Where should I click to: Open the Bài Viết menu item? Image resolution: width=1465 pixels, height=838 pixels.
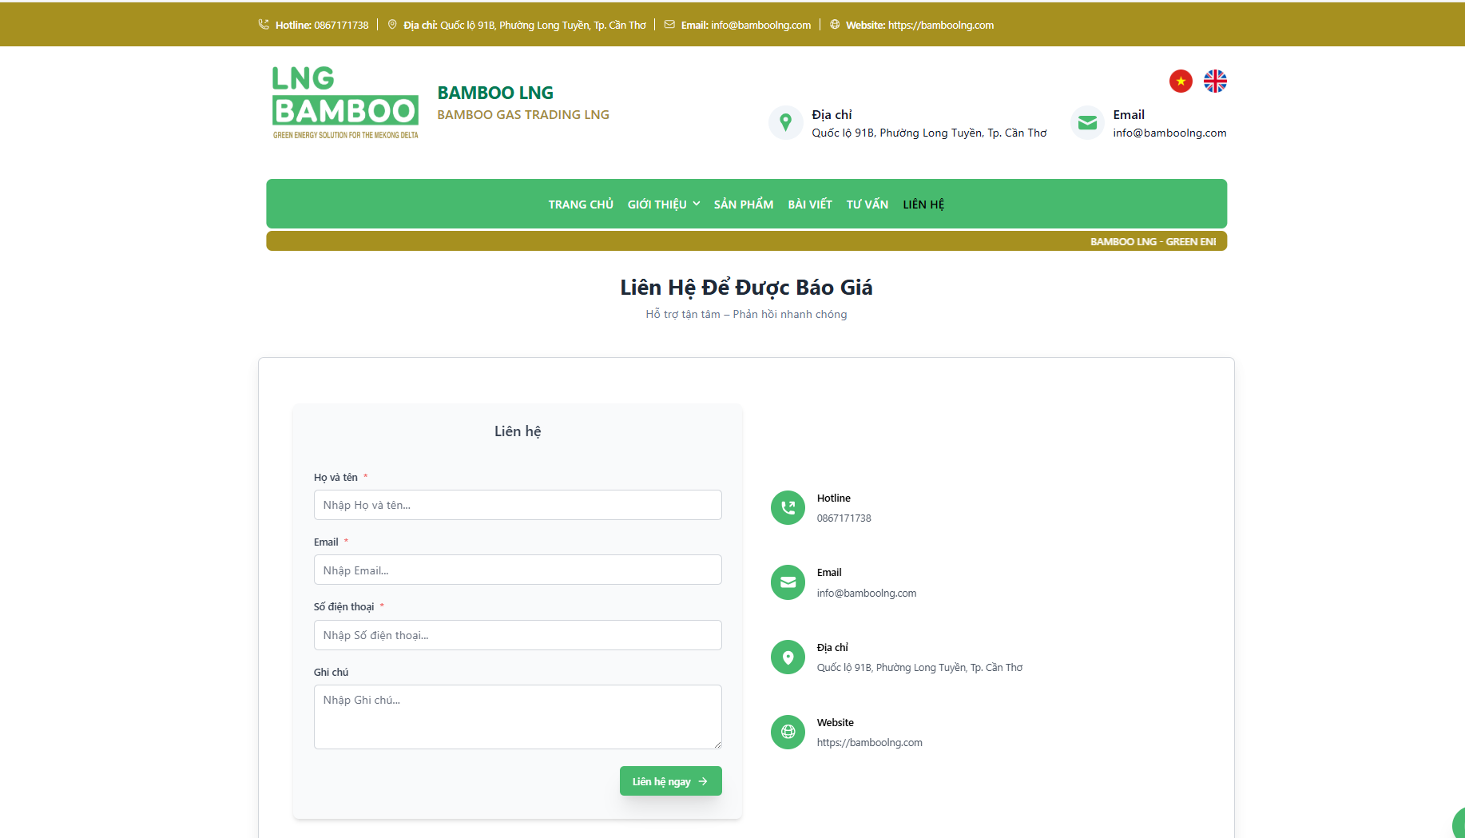point(810,205)
